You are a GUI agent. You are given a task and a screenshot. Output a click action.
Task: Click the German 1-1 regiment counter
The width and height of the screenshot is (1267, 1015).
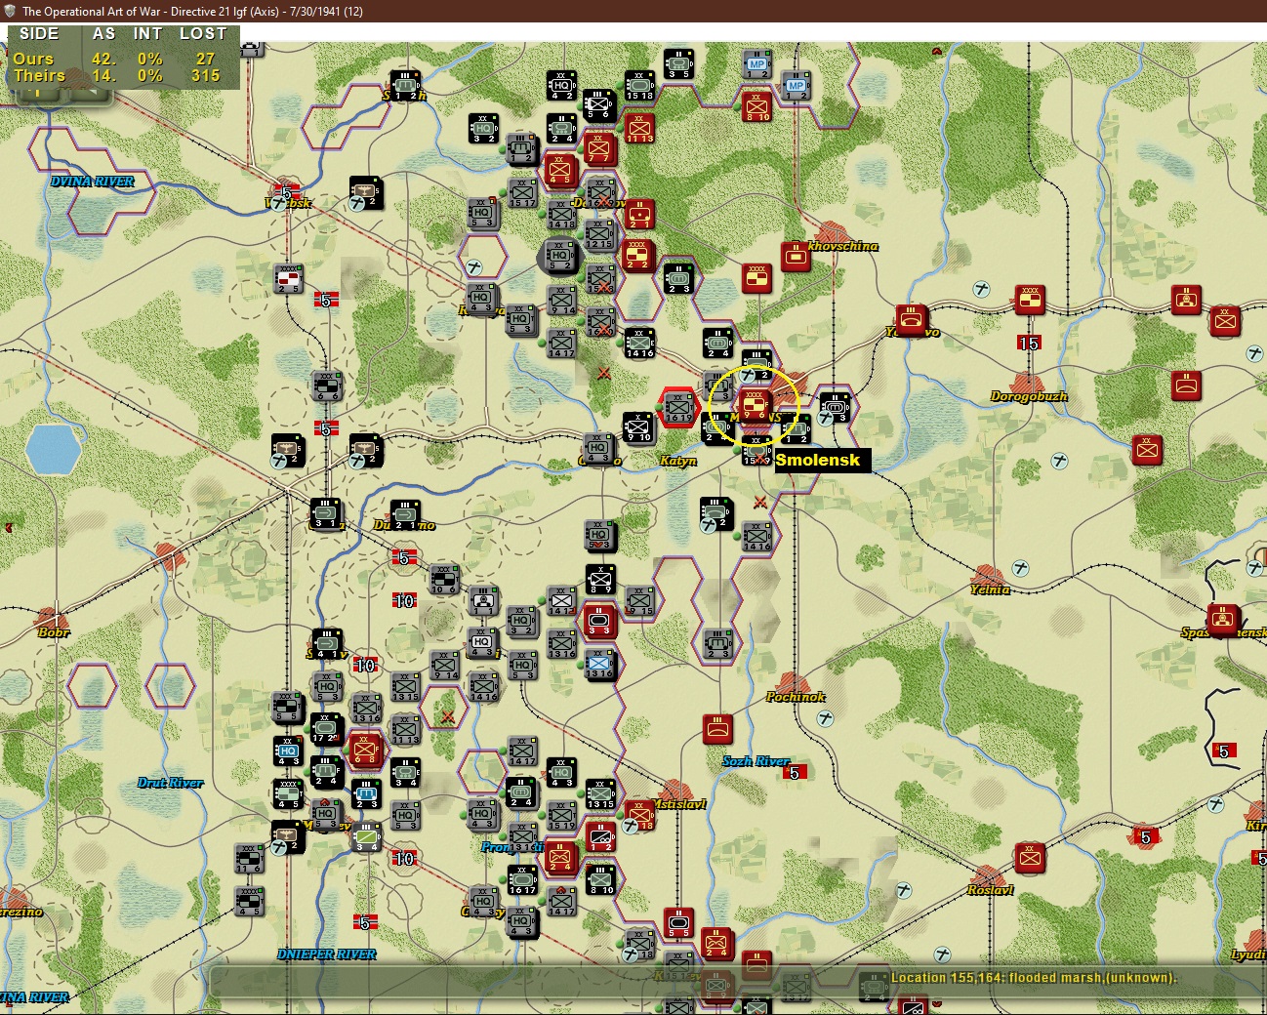coord(483,600)
